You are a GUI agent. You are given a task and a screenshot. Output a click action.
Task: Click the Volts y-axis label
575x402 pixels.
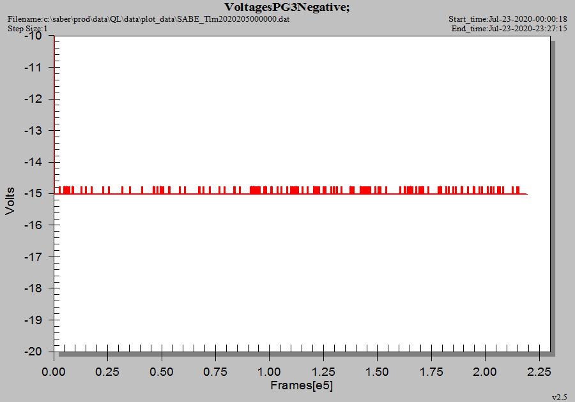pos(10,200)
